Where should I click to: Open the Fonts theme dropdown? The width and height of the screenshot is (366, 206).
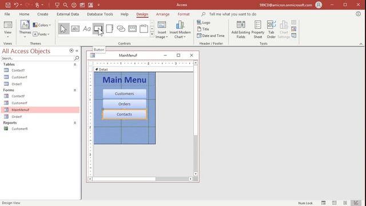point(41,34)
